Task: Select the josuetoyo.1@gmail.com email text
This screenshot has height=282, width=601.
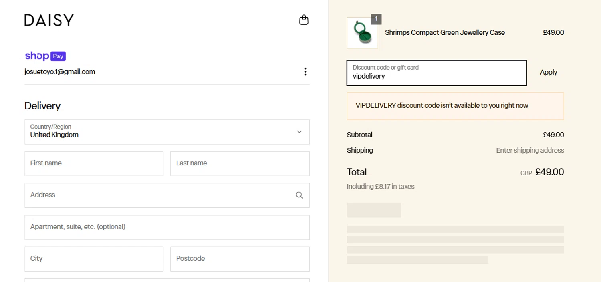Action: [60, 72]
